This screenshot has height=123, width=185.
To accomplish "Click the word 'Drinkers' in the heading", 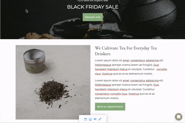I will coord(103,54).
